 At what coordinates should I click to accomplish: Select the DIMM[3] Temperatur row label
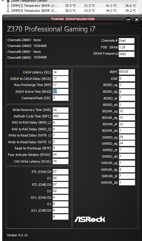point(34,11)
